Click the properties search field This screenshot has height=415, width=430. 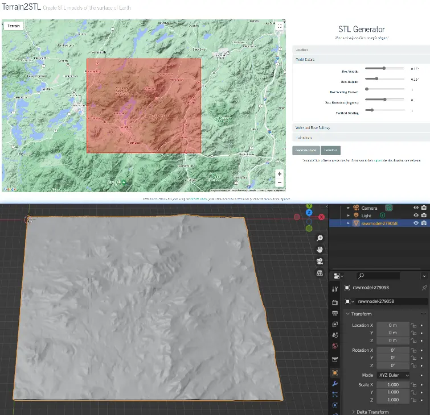[x=378, y=276]
